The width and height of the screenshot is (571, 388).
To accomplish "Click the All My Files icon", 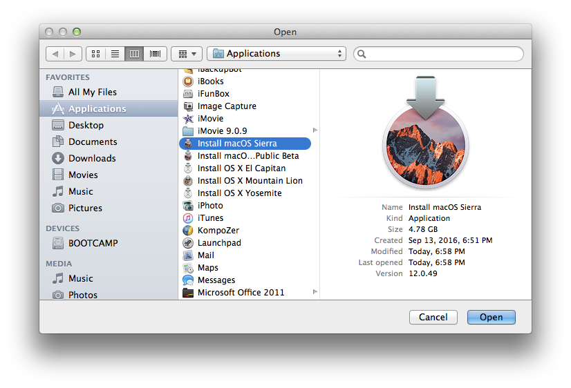I will click(x=58, y=92).
